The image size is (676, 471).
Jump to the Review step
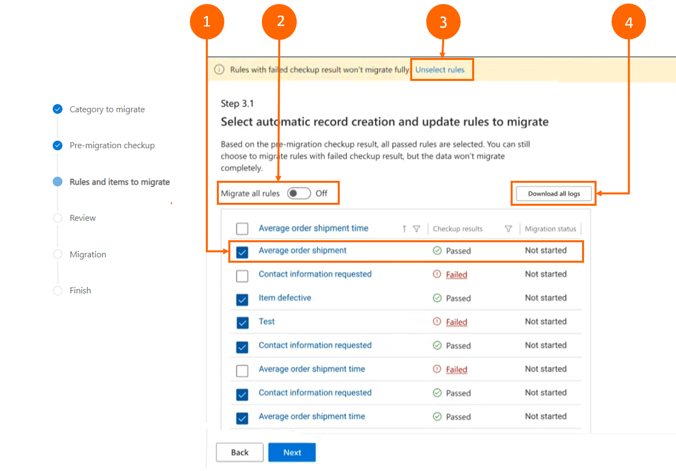[x=82, y=218]
